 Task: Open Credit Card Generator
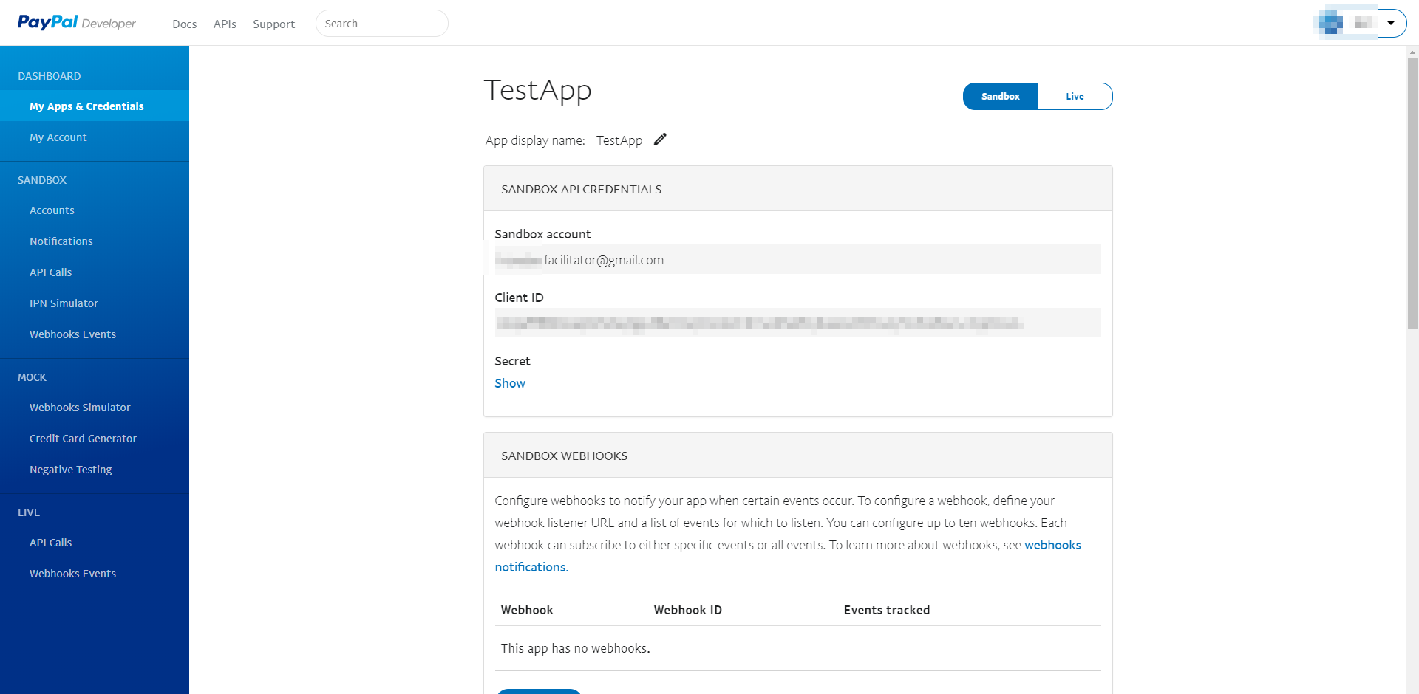pyautogui.click(x=83, y=439)
